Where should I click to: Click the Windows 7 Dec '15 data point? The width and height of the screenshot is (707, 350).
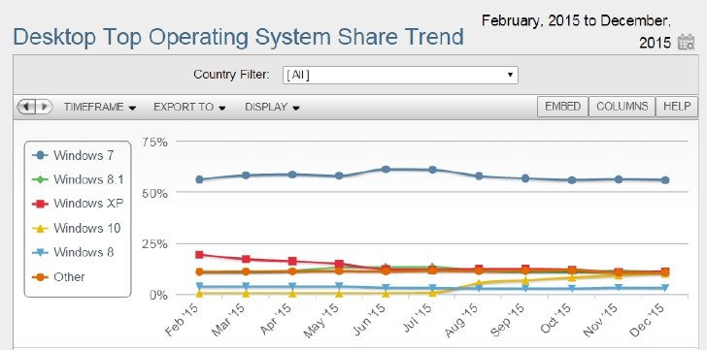(x=665, y=180)
